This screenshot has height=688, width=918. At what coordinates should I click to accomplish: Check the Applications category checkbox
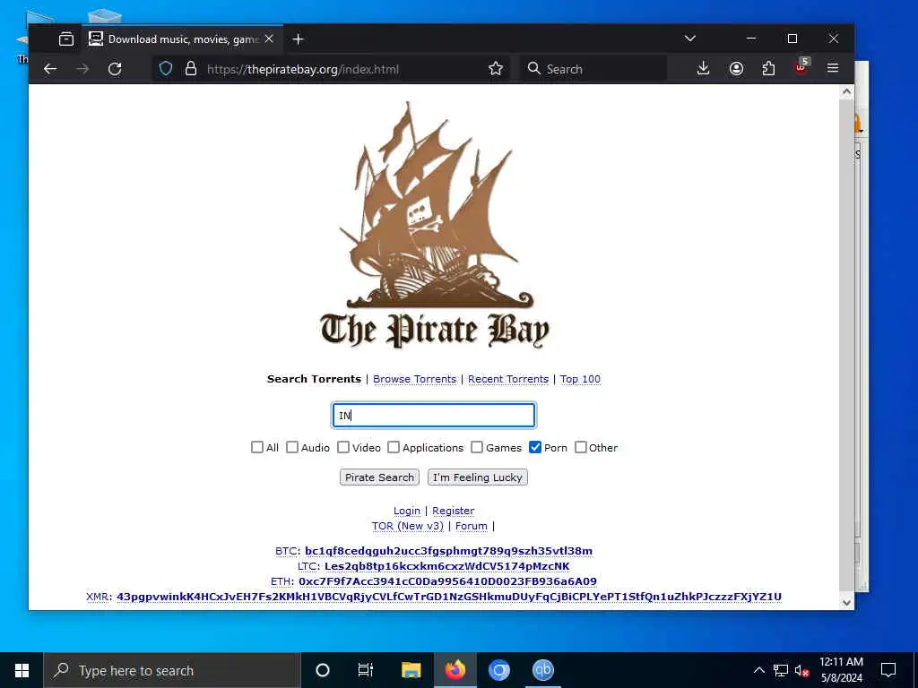click(394, 448)
